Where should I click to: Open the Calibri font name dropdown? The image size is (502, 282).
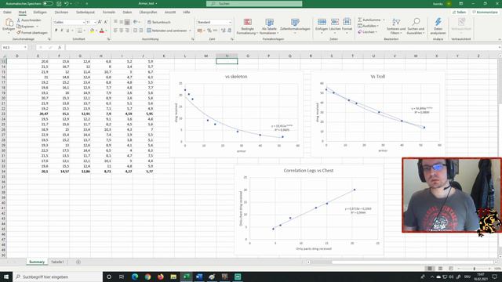tap(84, 22)
